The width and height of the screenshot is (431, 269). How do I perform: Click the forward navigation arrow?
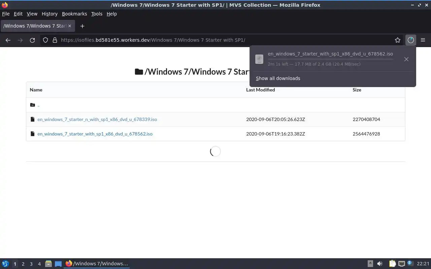20,40
